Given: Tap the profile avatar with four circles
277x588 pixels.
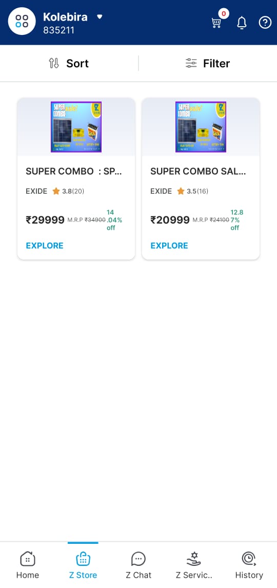Looking at the screenshot, I should [22, 22].
